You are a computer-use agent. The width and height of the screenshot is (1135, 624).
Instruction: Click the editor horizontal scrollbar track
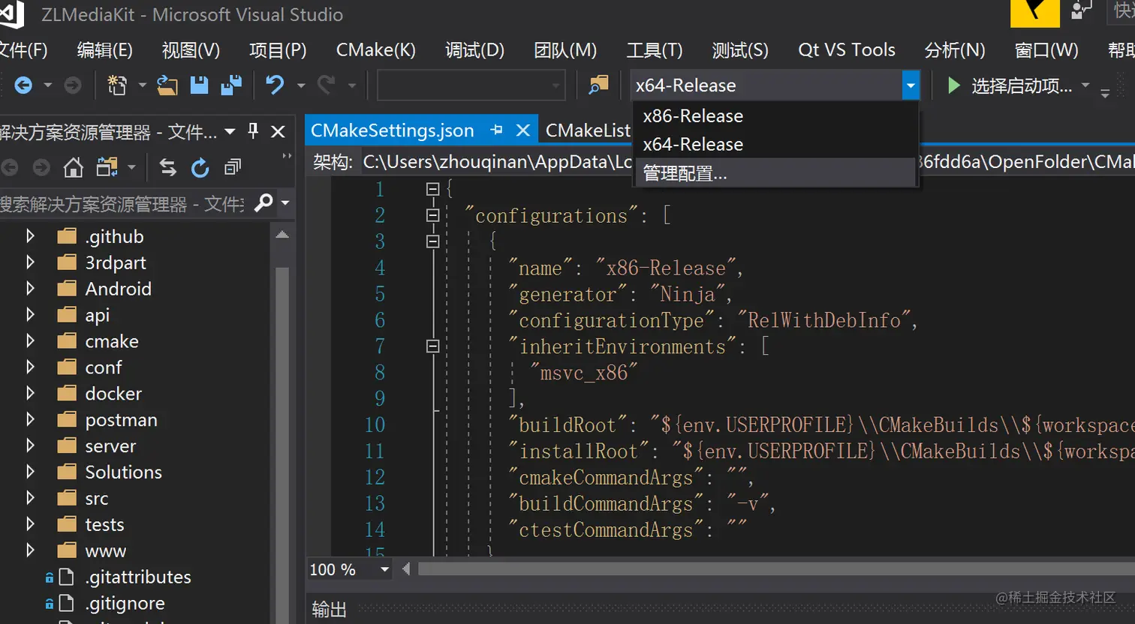click(776, 569)
